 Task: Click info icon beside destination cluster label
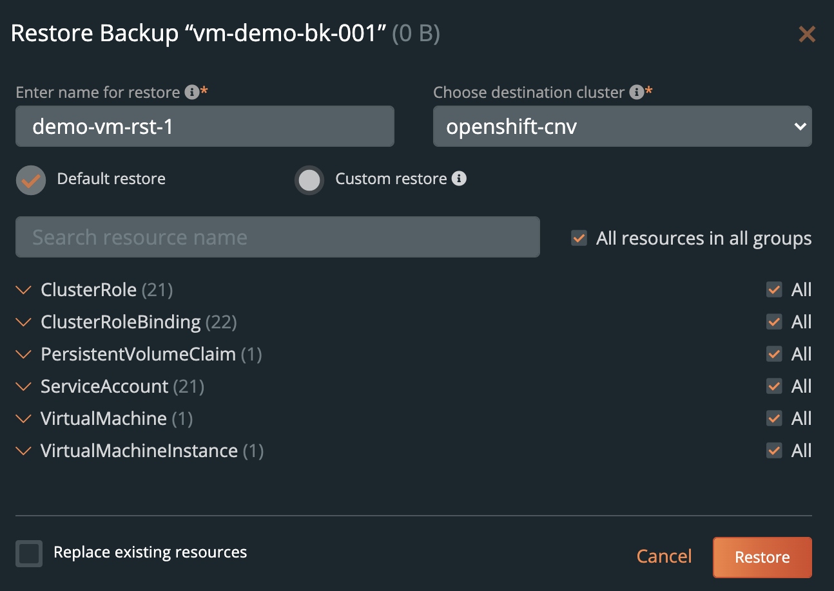(x=636, y=92)
